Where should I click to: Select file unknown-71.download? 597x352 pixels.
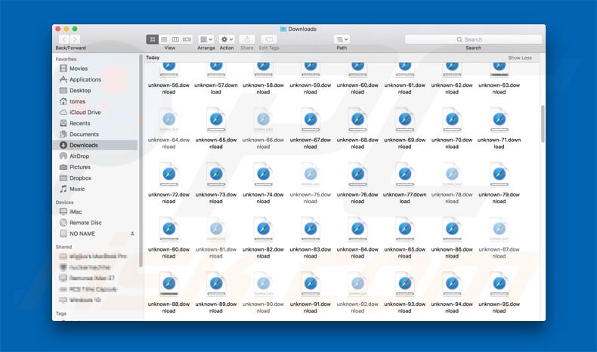pos(500,128)
